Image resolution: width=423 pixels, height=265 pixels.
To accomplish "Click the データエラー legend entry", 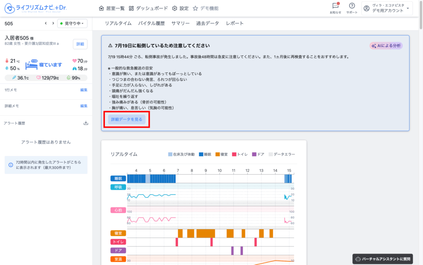I will [282, 154].
